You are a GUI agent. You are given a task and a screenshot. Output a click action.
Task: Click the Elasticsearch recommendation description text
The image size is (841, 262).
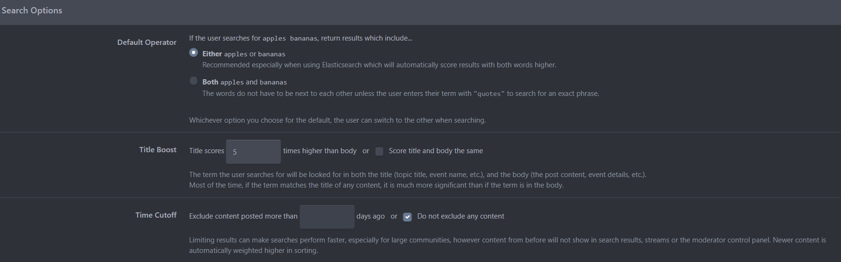point(379,65)
